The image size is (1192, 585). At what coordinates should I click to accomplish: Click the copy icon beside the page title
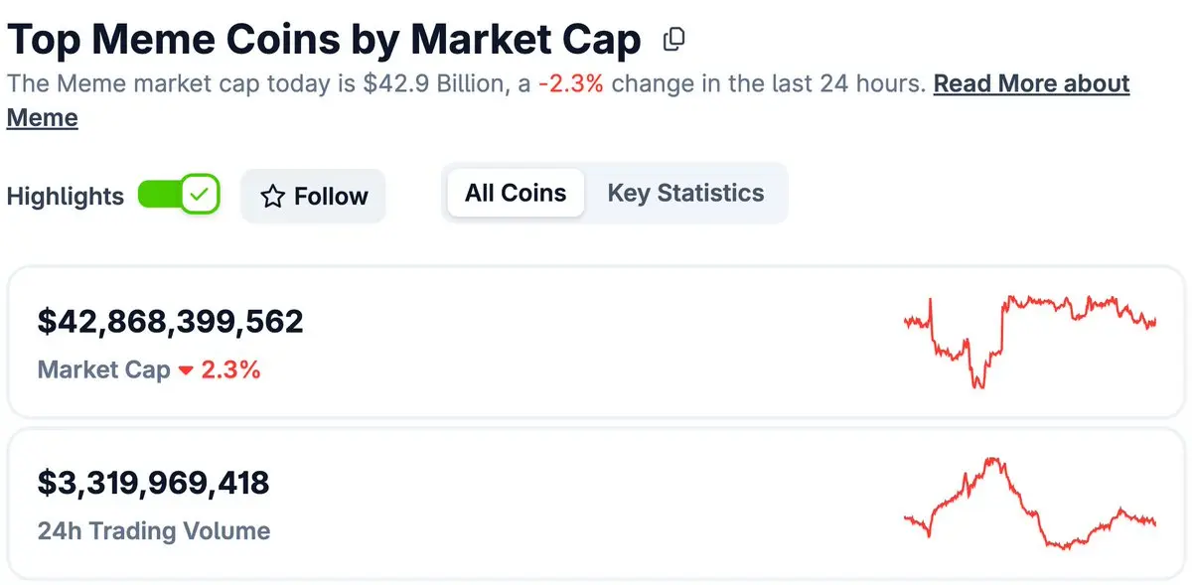point(674,40)
